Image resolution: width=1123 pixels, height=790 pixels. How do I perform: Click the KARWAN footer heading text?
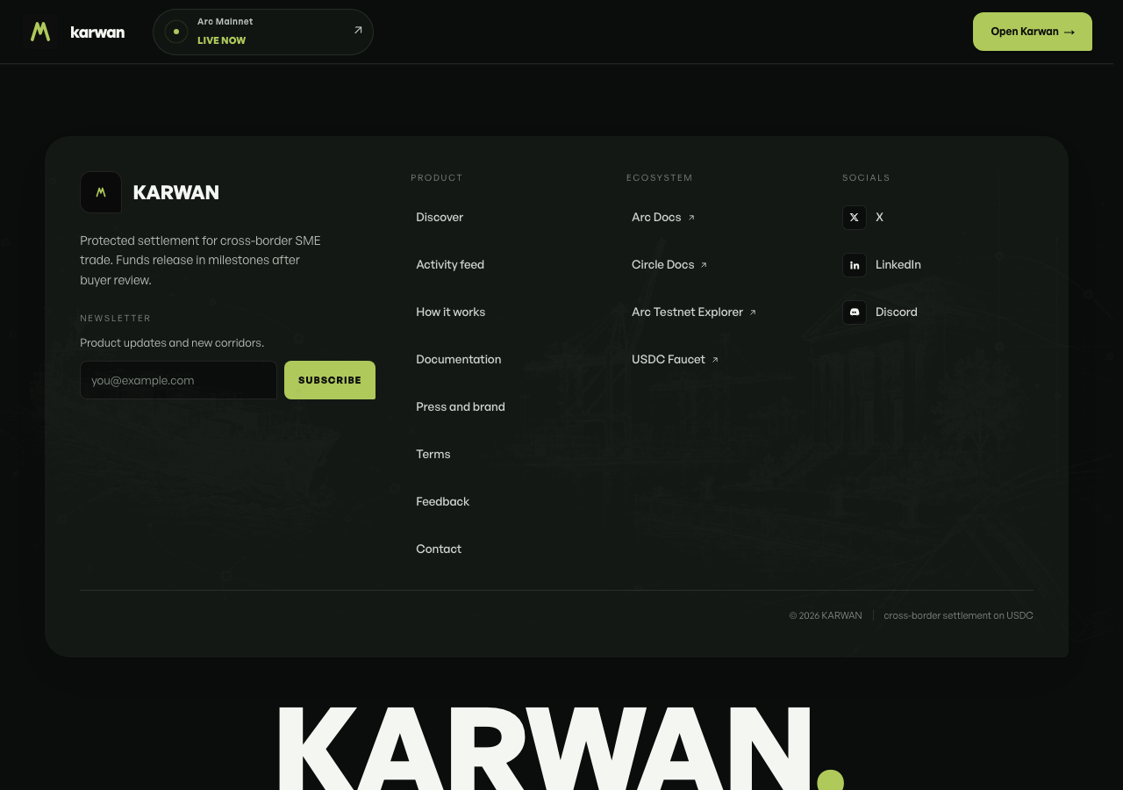[176, 193]
